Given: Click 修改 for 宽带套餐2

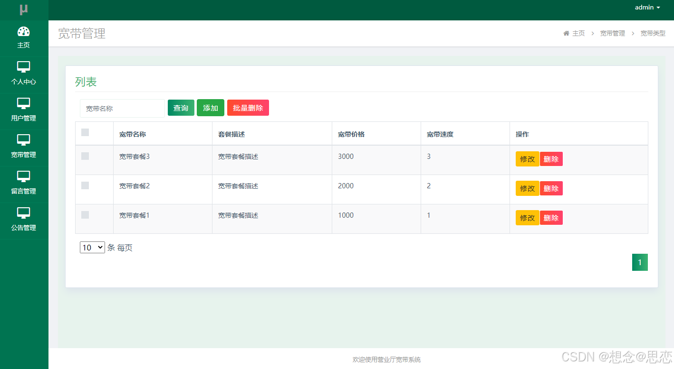Looking at the screenshot, I should pyautogui.click(x=528, y=188).
